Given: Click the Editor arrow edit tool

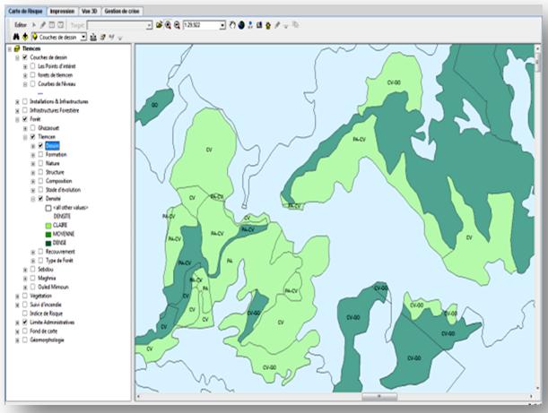Looking at the screenshot, I should coord(33,25).
